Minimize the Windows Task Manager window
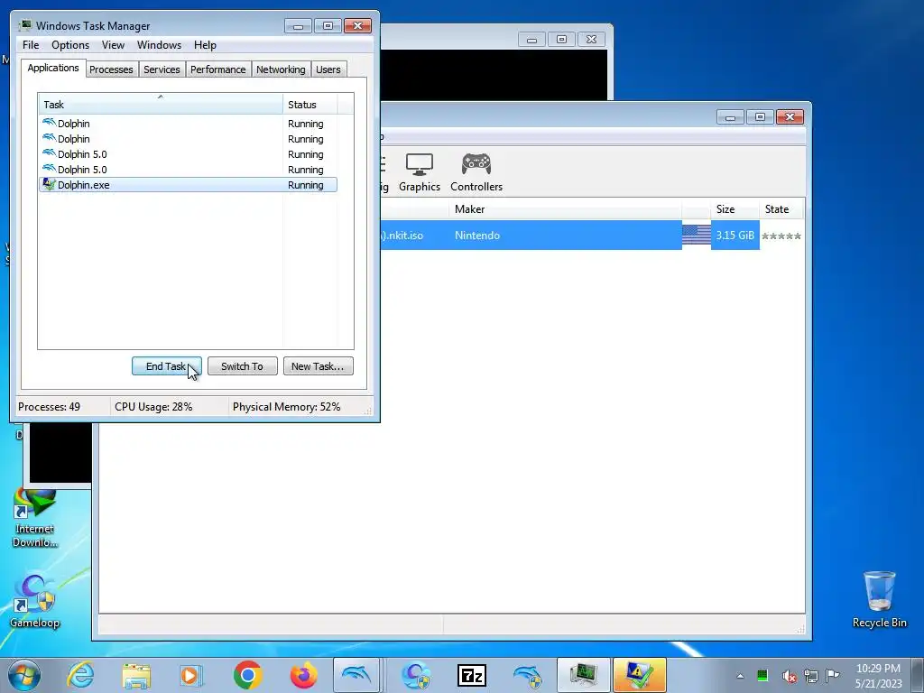924x693 pixels. tap(298, 25)
